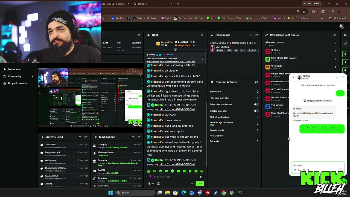Open pinned message options menu

(203, 55)
